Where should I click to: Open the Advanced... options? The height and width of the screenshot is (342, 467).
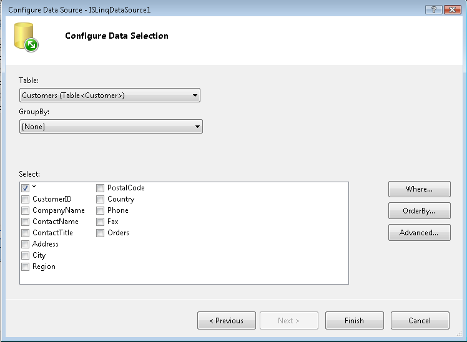tap(419, 233)
